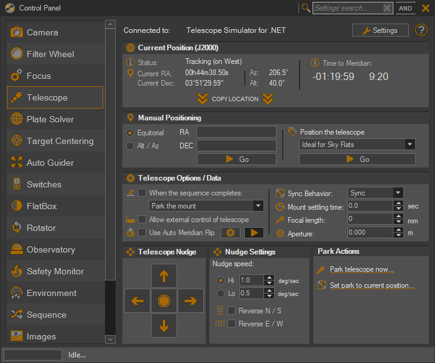Click Go under RA/DEC fields

[237, 159]
